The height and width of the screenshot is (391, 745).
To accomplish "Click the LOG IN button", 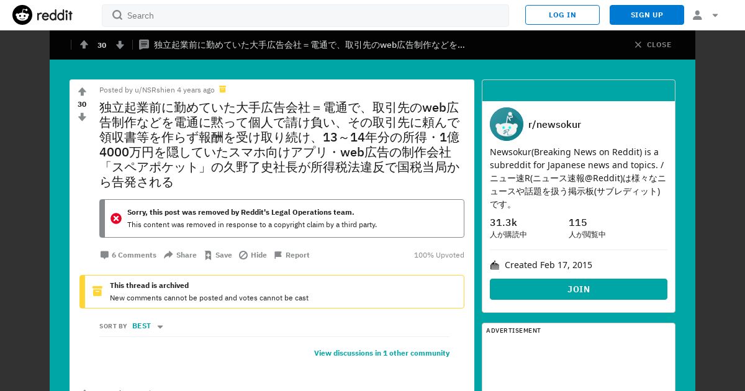I will (562, 15).
